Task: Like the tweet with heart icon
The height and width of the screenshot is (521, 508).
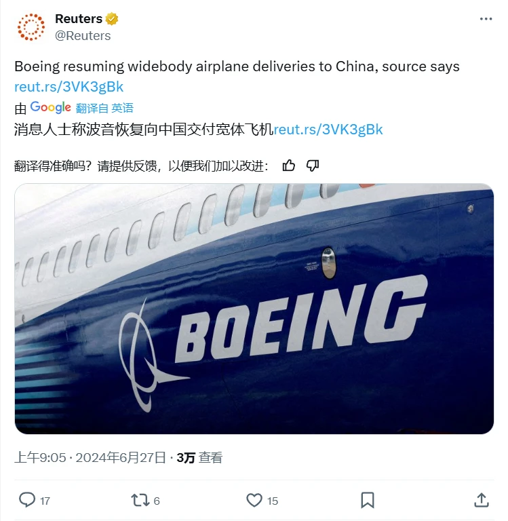Action: coord(254,500)
